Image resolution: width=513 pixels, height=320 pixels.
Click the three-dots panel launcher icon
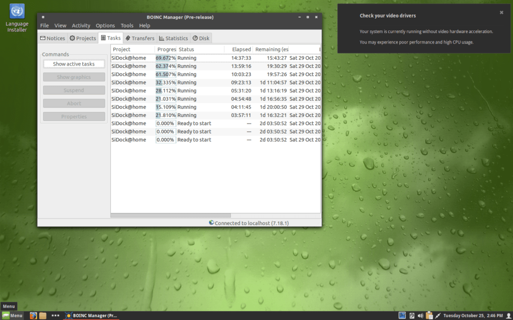[55, 315]
